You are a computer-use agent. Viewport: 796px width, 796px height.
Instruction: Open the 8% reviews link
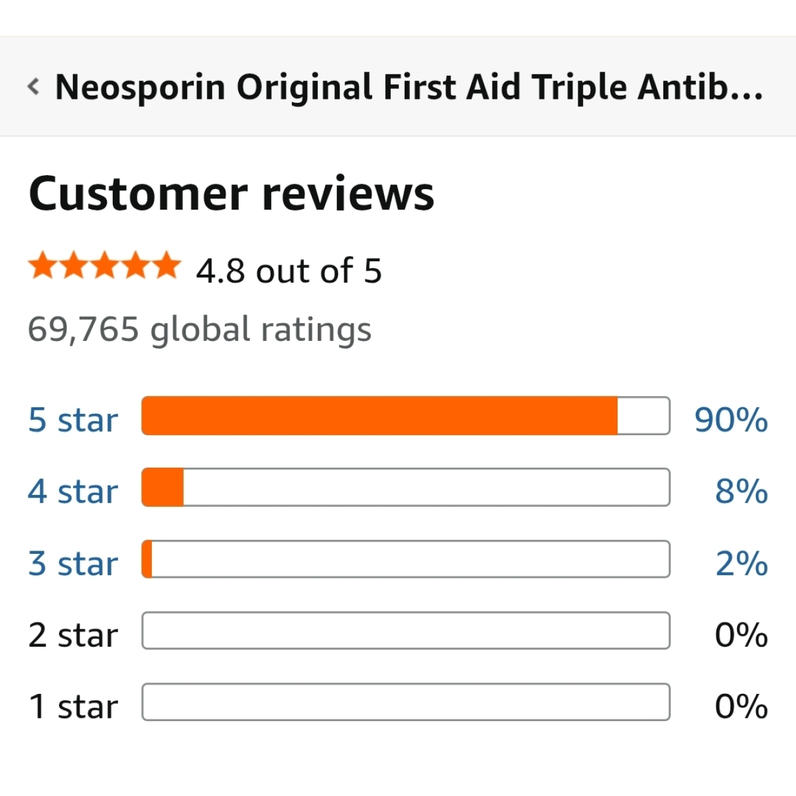point(742,492)
